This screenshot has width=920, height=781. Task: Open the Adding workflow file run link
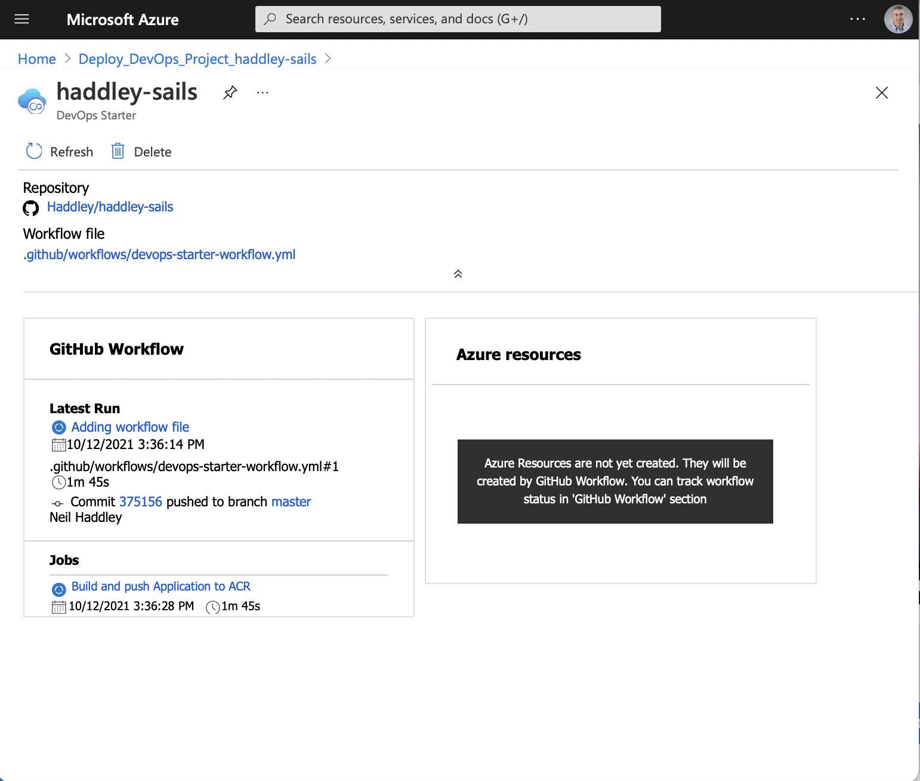pos(130,427)
